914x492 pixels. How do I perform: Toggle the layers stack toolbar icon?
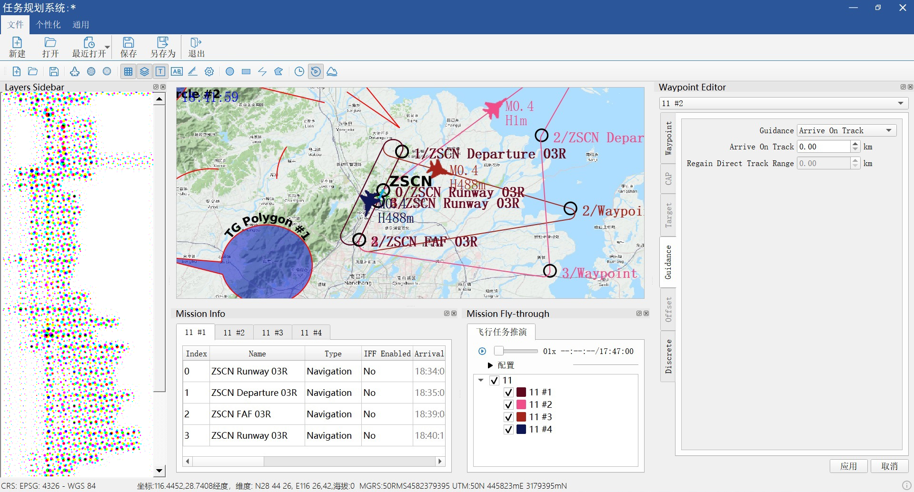coord(144,71)
